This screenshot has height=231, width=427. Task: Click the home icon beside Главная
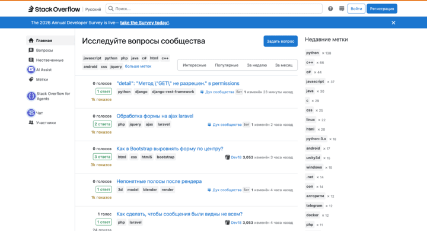pos(31,40)
